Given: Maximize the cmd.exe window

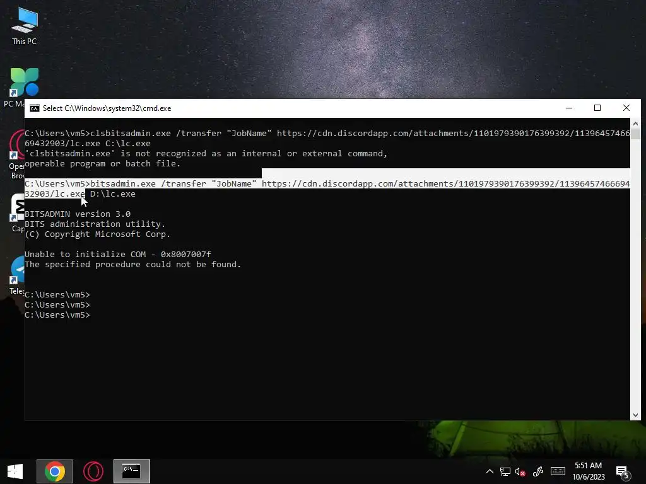Looking at the screenshot, I should [597, 108].
